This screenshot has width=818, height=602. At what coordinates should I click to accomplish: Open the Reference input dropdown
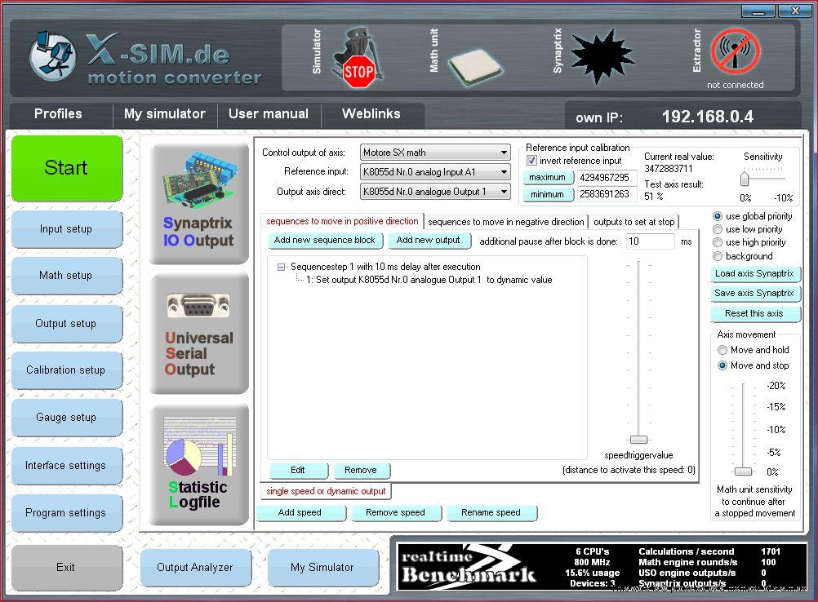point(435,172)
